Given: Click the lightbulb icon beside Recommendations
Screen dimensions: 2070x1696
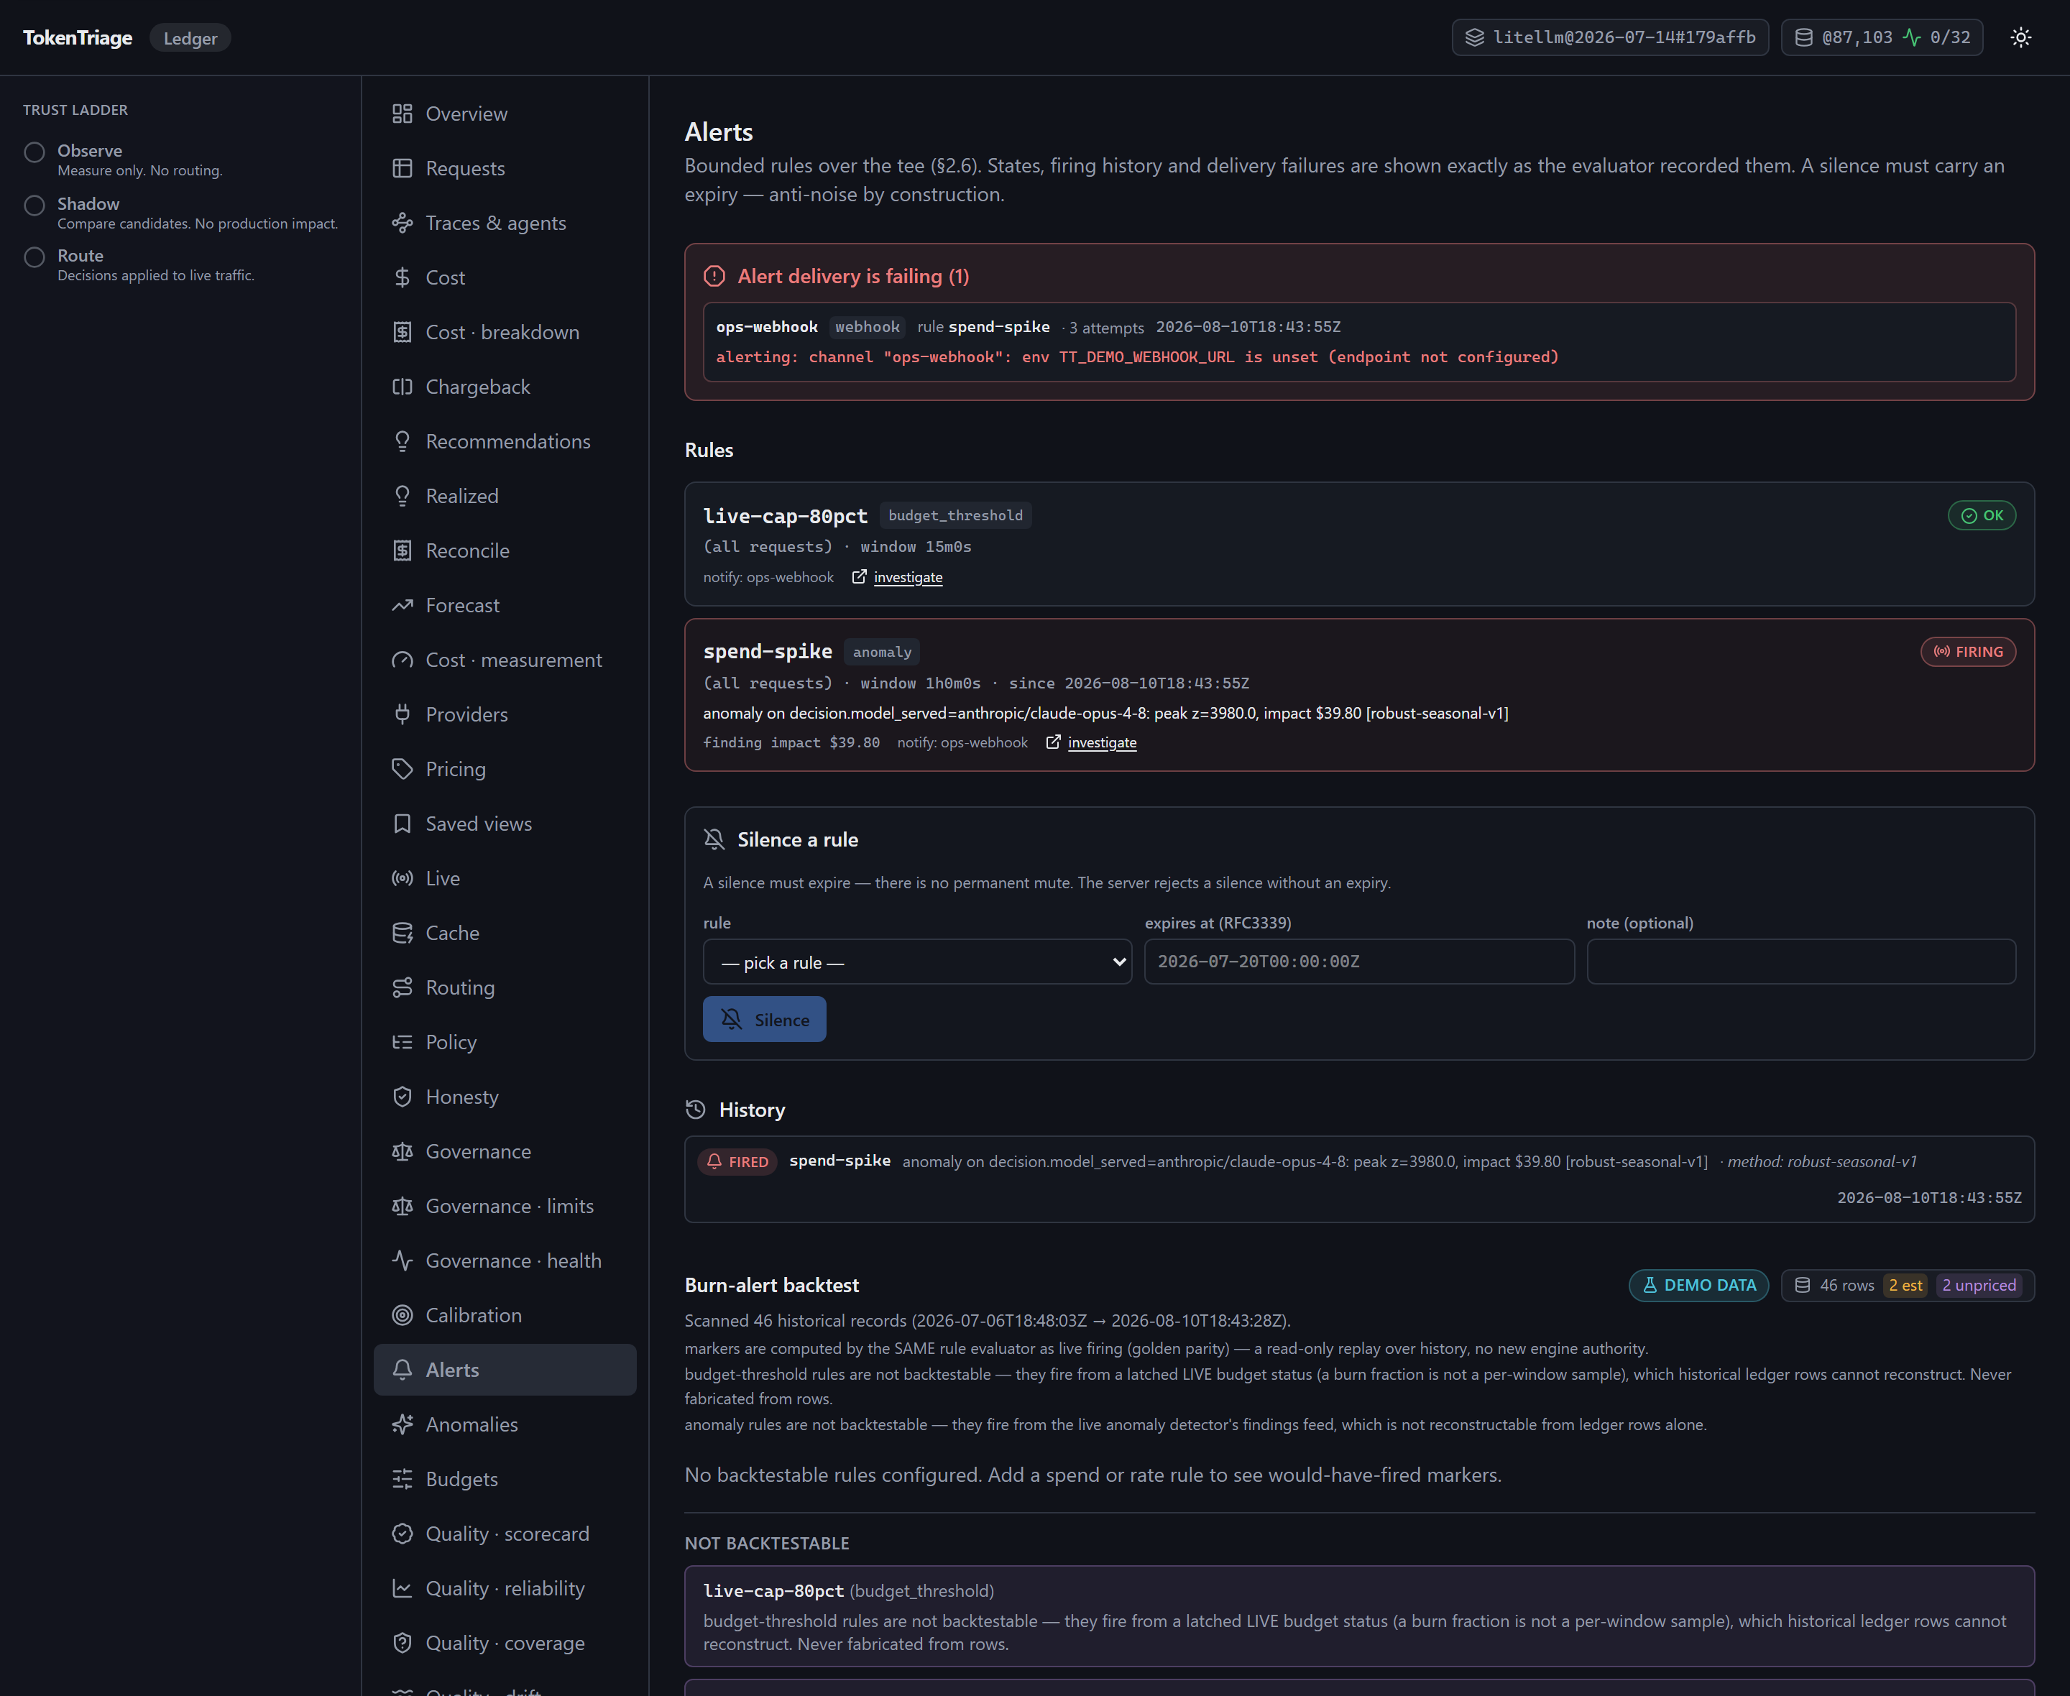Looking at the screenshot, I should pos(402,441).
